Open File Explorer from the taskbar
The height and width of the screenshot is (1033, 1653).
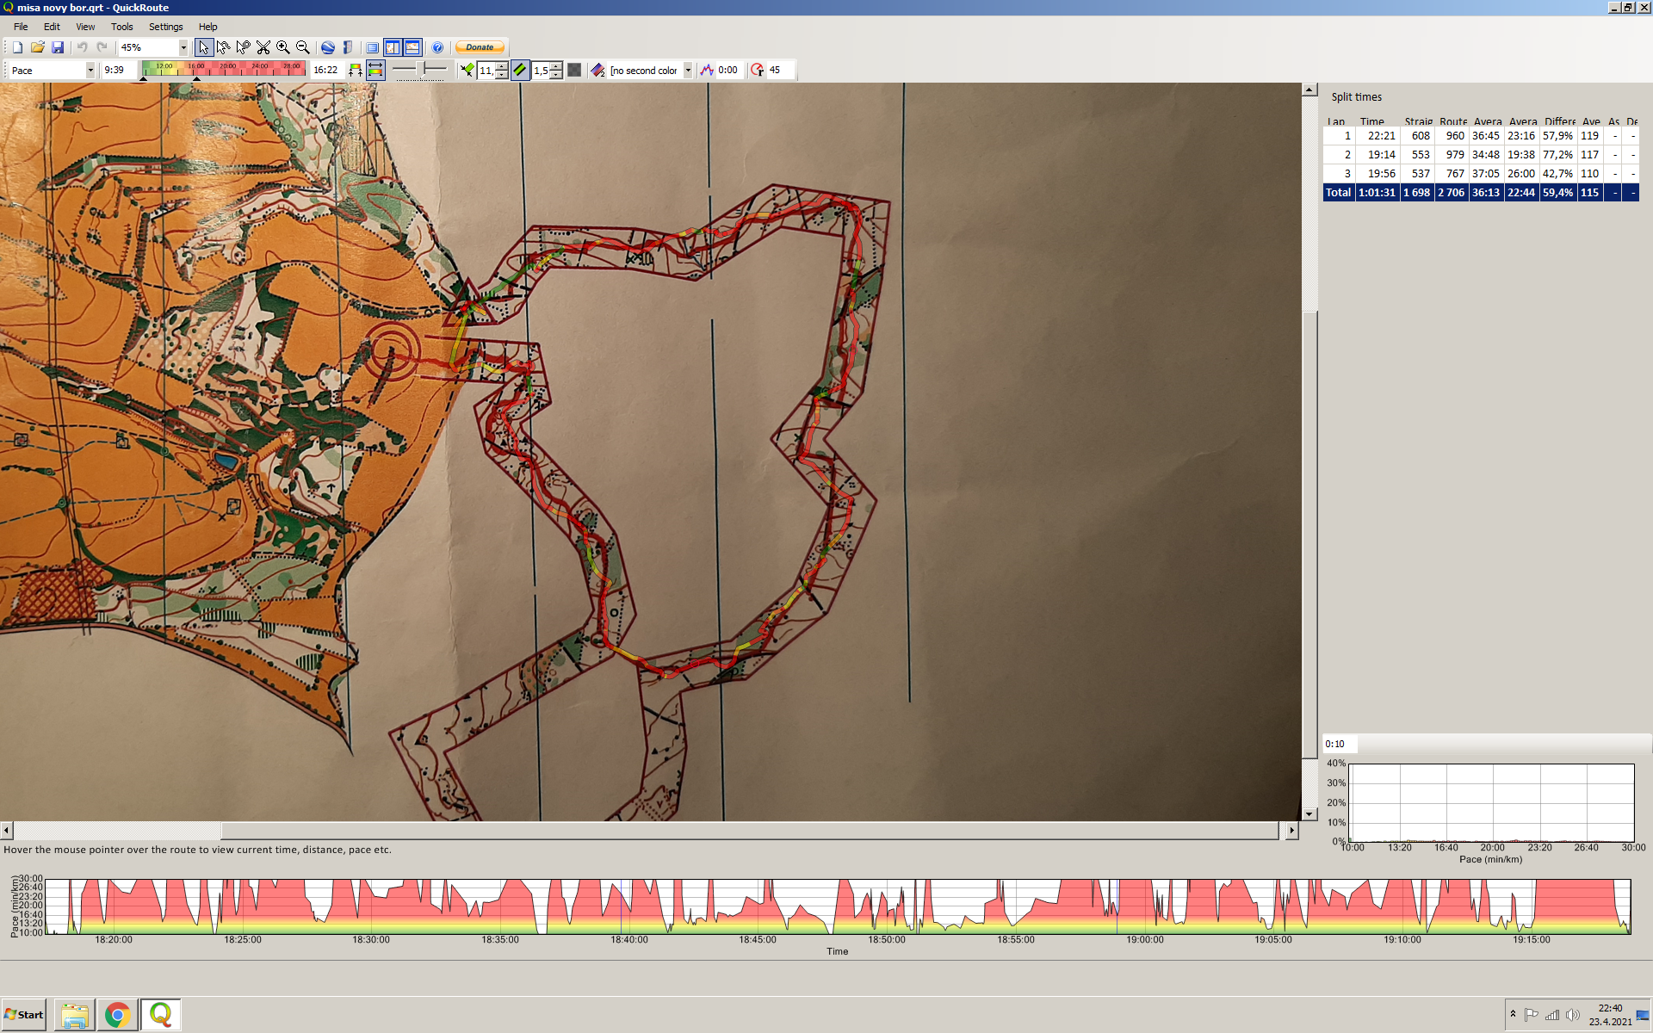[75, 1015]
